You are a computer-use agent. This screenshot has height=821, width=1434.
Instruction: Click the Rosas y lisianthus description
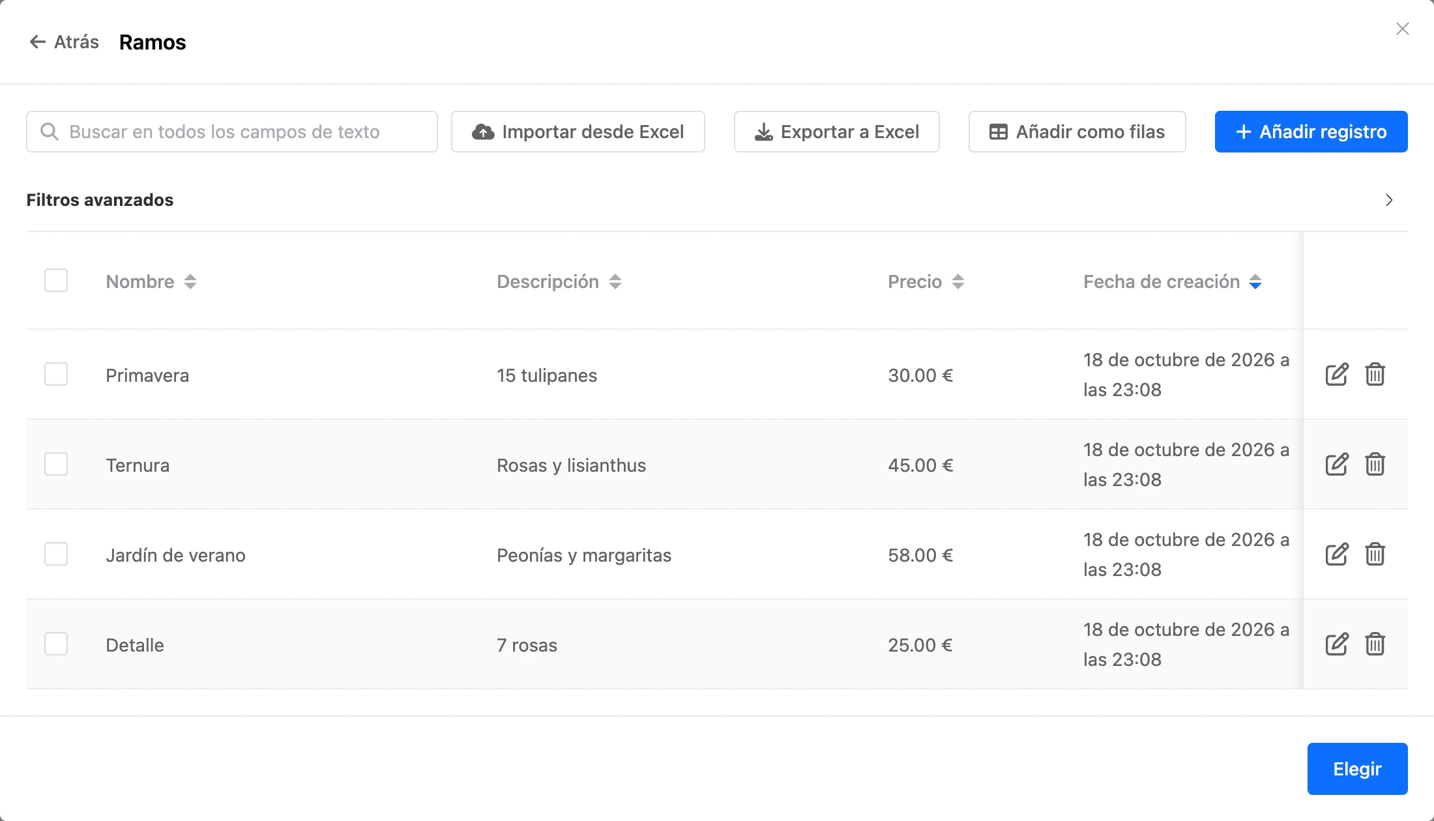tap(571, 465)
